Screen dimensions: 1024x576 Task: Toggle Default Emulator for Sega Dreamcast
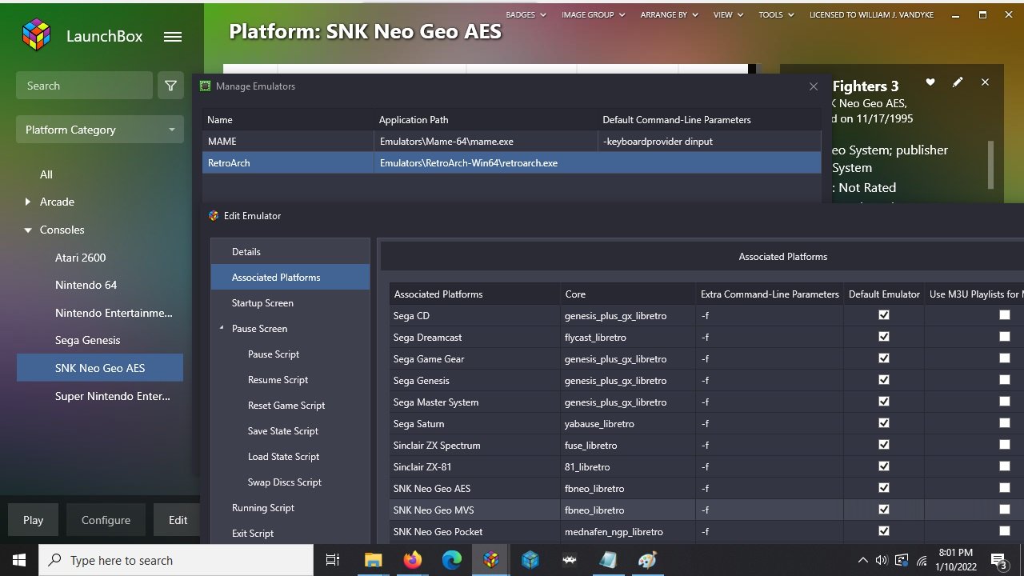tap(884, 337)
